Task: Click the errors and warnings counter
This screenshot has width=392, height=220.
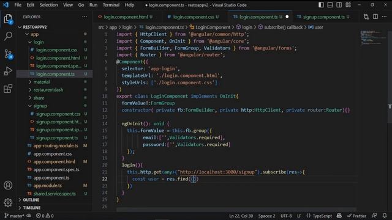Action: pyautogui.click(x=45, y=216)
